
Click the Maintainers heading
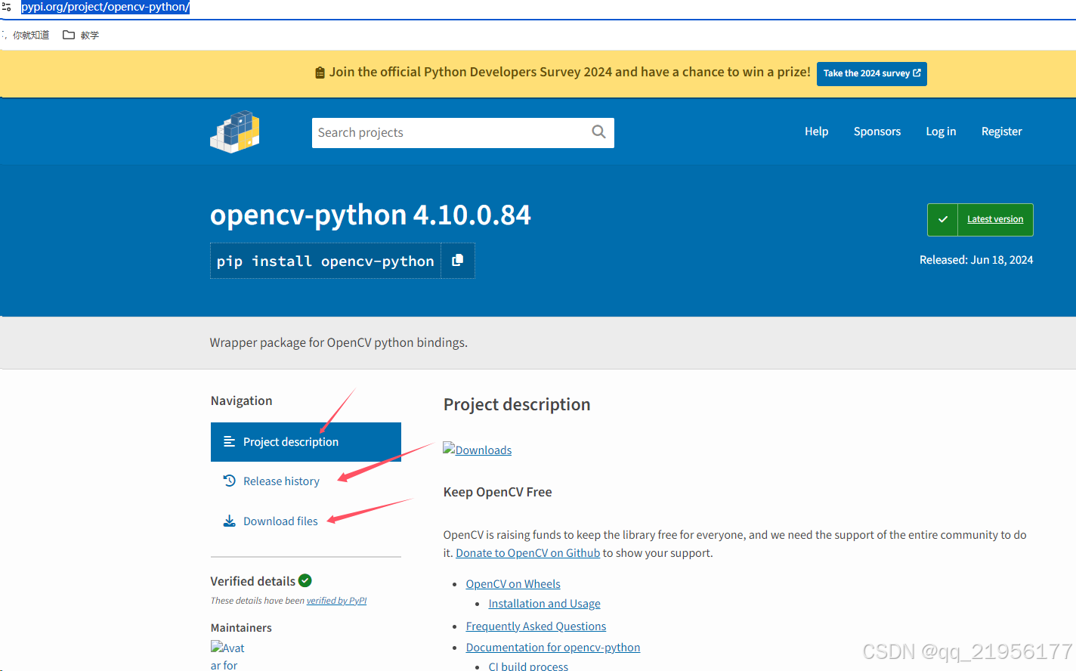coord(241,628)
